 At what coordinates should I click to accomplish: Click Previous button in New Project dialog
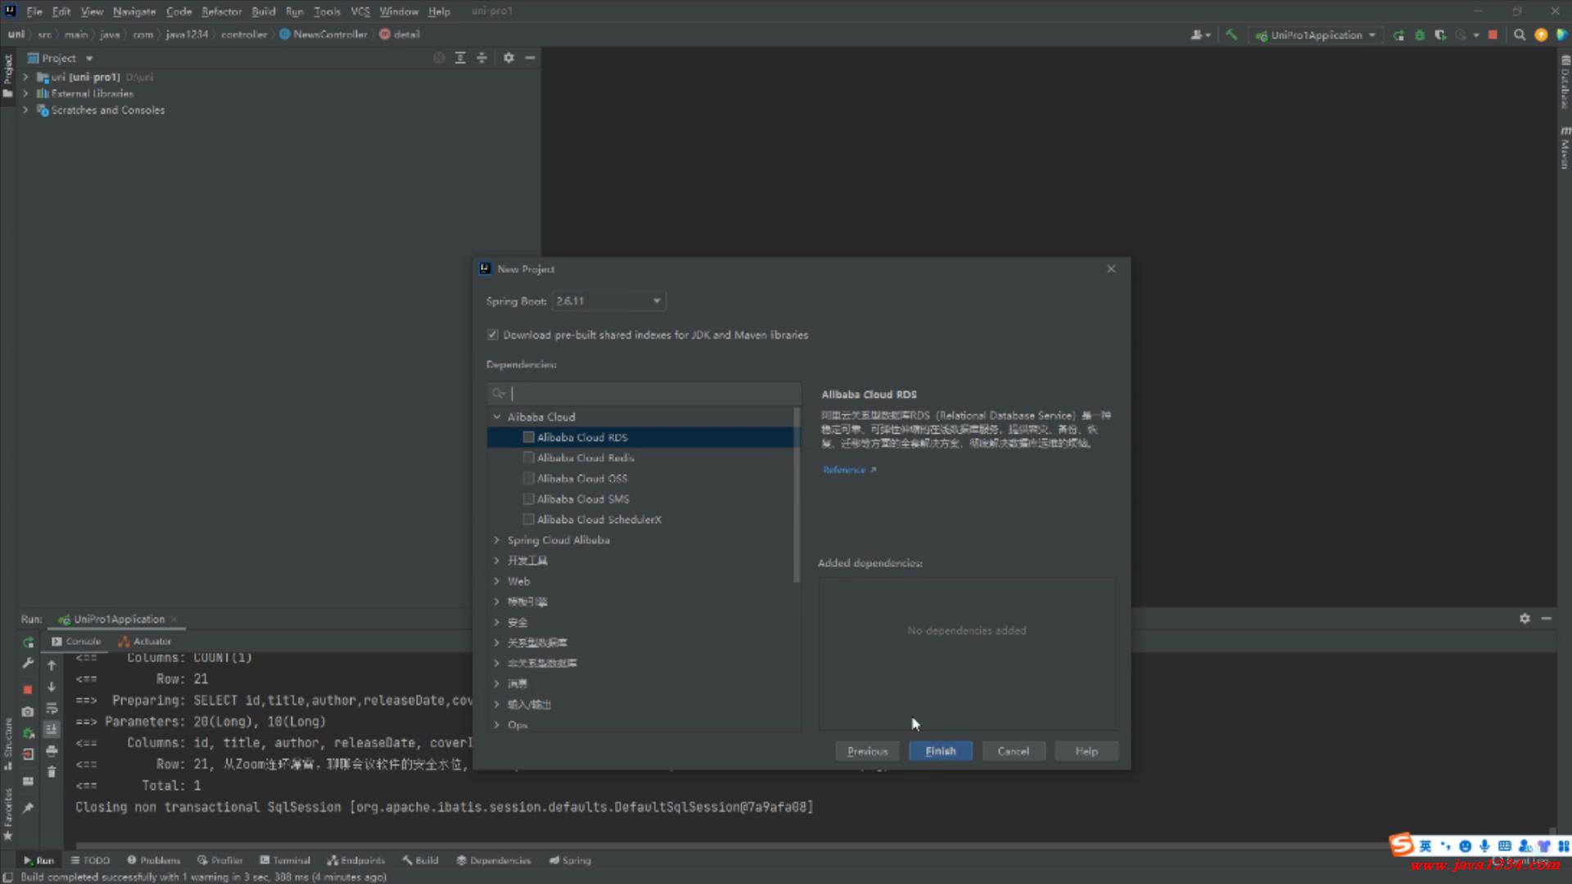867,751
